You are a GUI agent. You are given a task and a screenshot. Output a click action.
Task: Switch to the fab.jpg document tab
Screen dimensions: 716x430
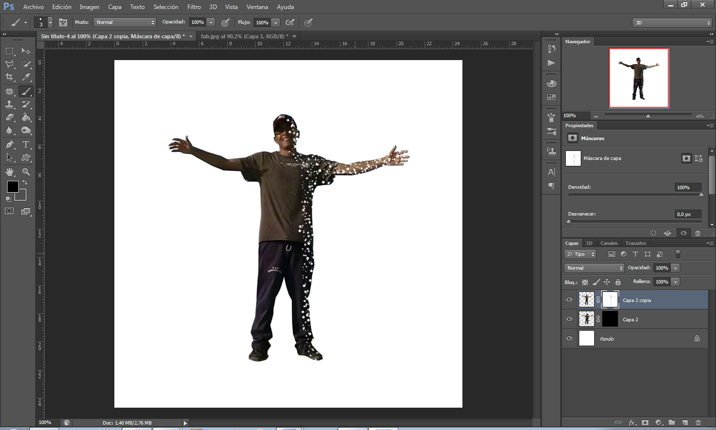coord(244,36)
